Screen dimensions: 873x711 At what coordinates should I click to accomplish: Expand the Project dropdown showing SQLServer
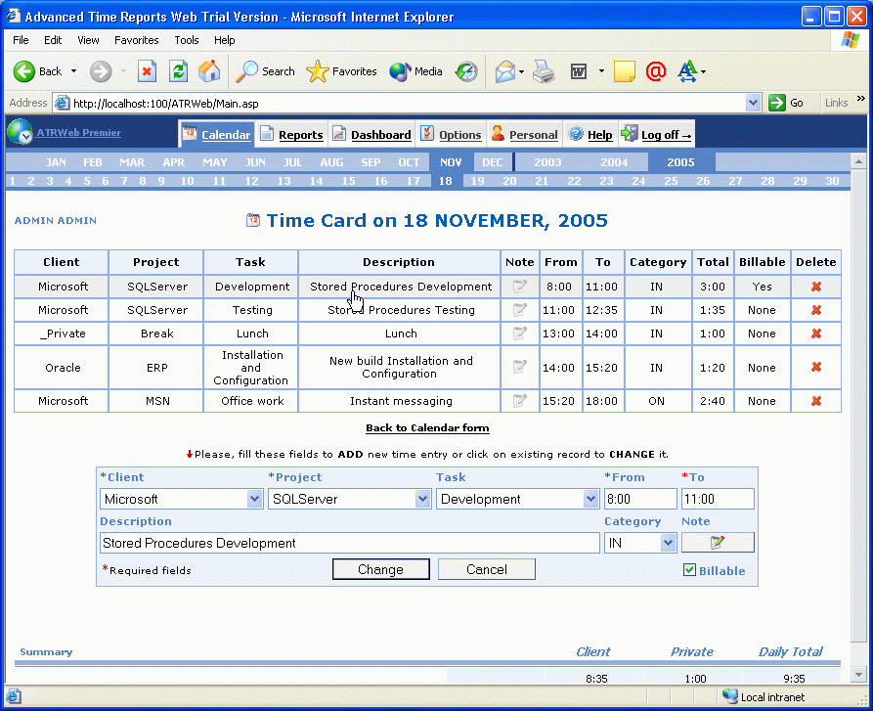click(422, 499)
